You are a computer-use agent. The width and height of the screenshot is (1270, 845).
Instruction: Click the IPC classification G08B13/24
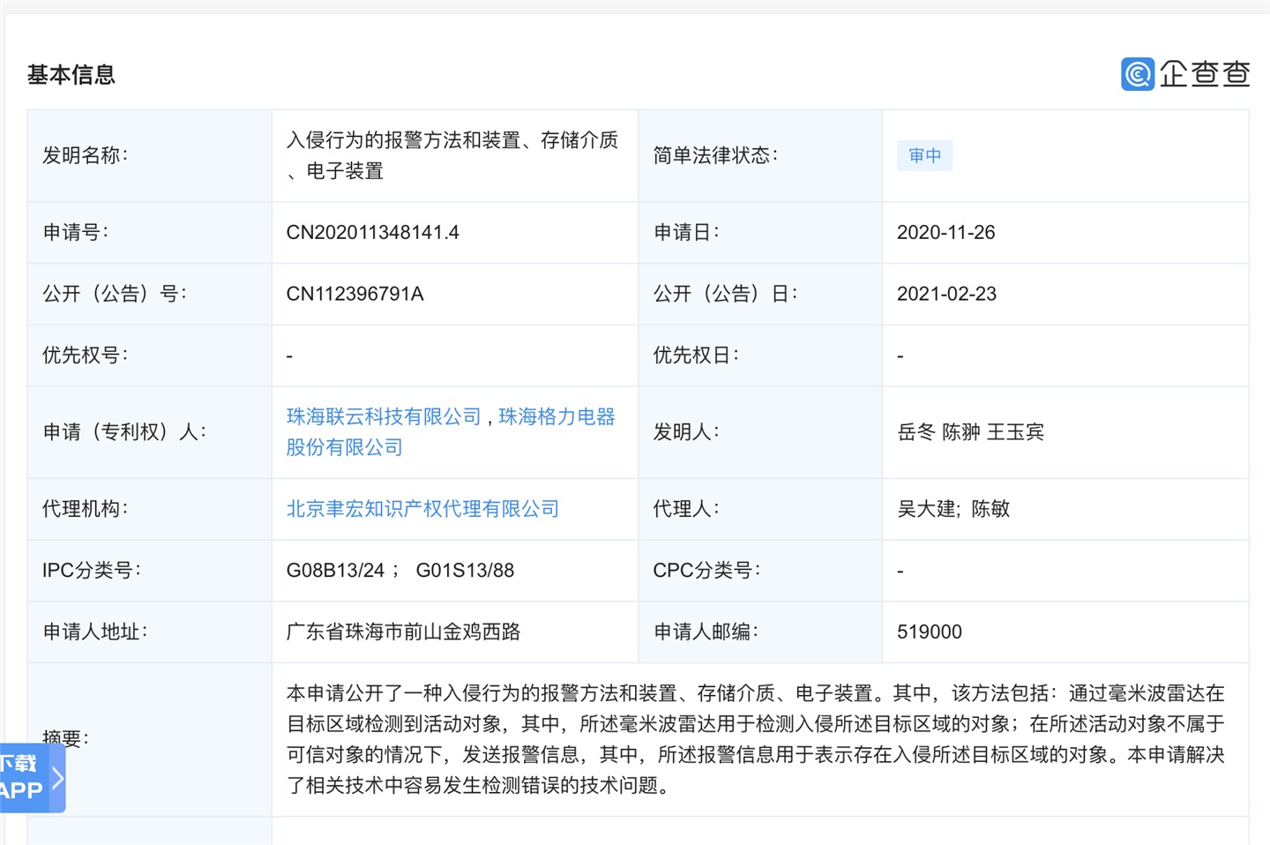pyautogui.click(x=336, y=571)
